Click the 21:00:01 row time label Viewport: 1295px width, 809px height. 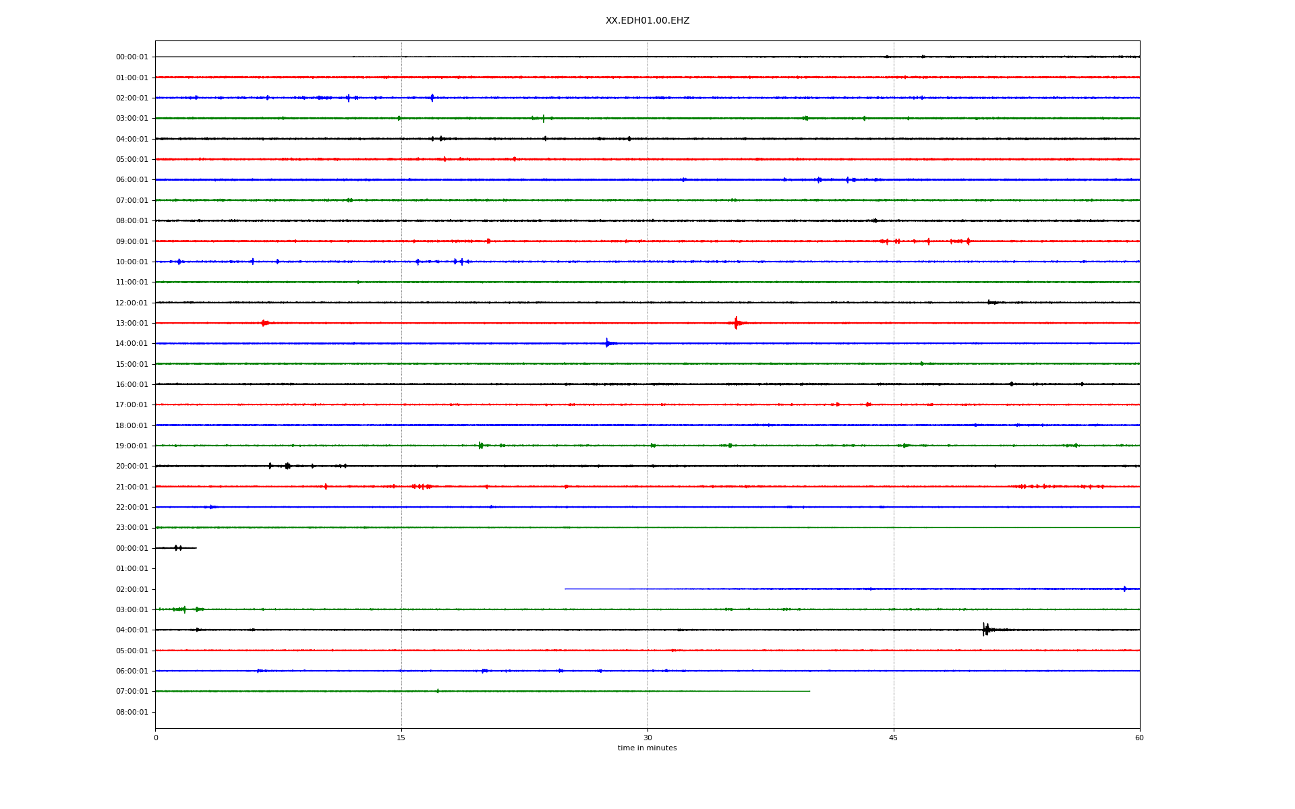pyautogui.click(x=132, y=487)
